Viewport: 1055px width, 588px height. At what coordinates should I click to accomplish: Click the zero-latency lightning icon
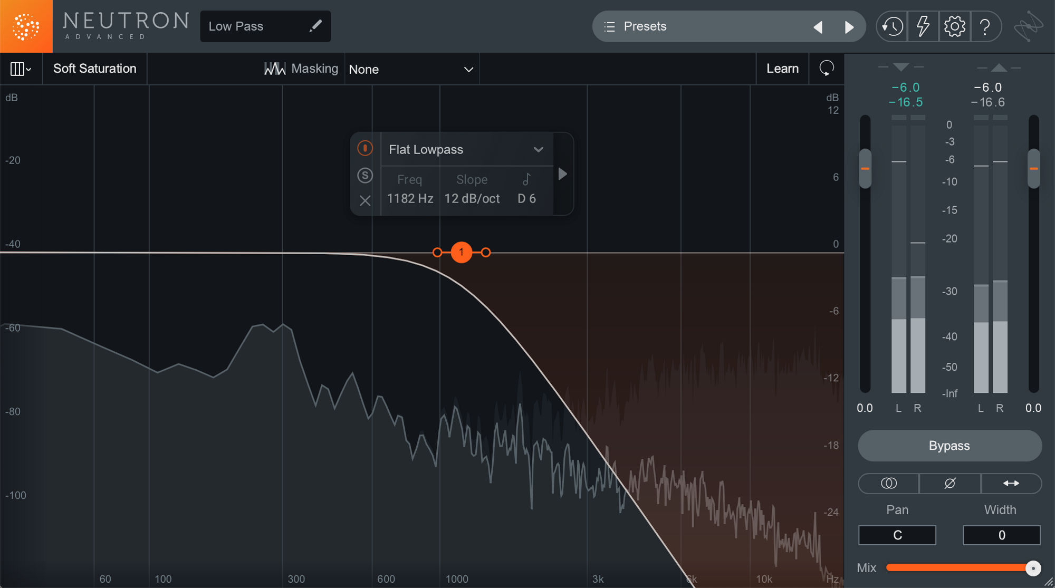point(923,26)
